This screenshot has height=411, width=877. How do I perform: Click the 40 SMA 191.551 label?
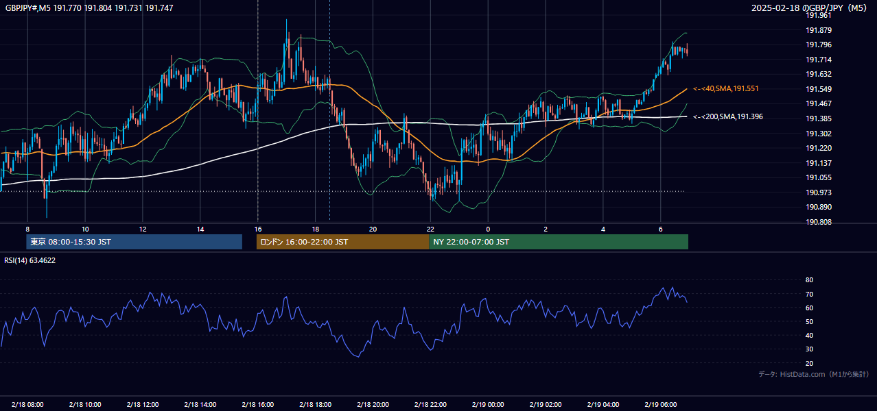pos(725,89)
